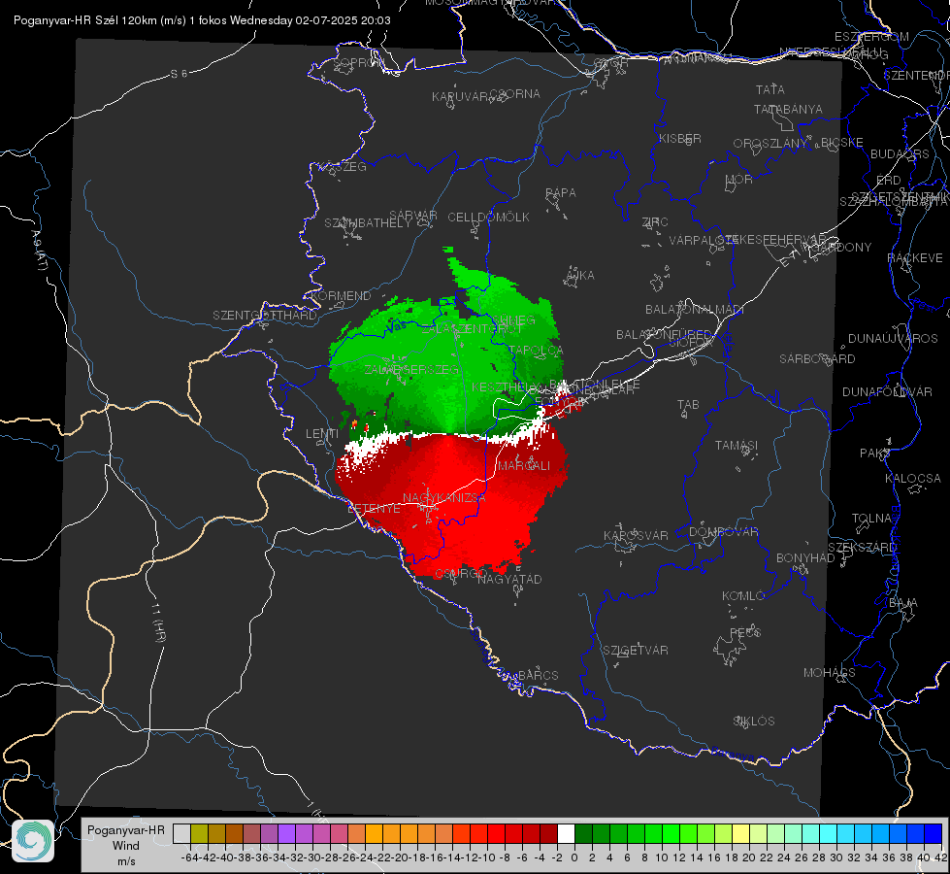This screenshot has height=874, width=950.
Task: Click the KOMLO city label
Action: tap(743, 596)
